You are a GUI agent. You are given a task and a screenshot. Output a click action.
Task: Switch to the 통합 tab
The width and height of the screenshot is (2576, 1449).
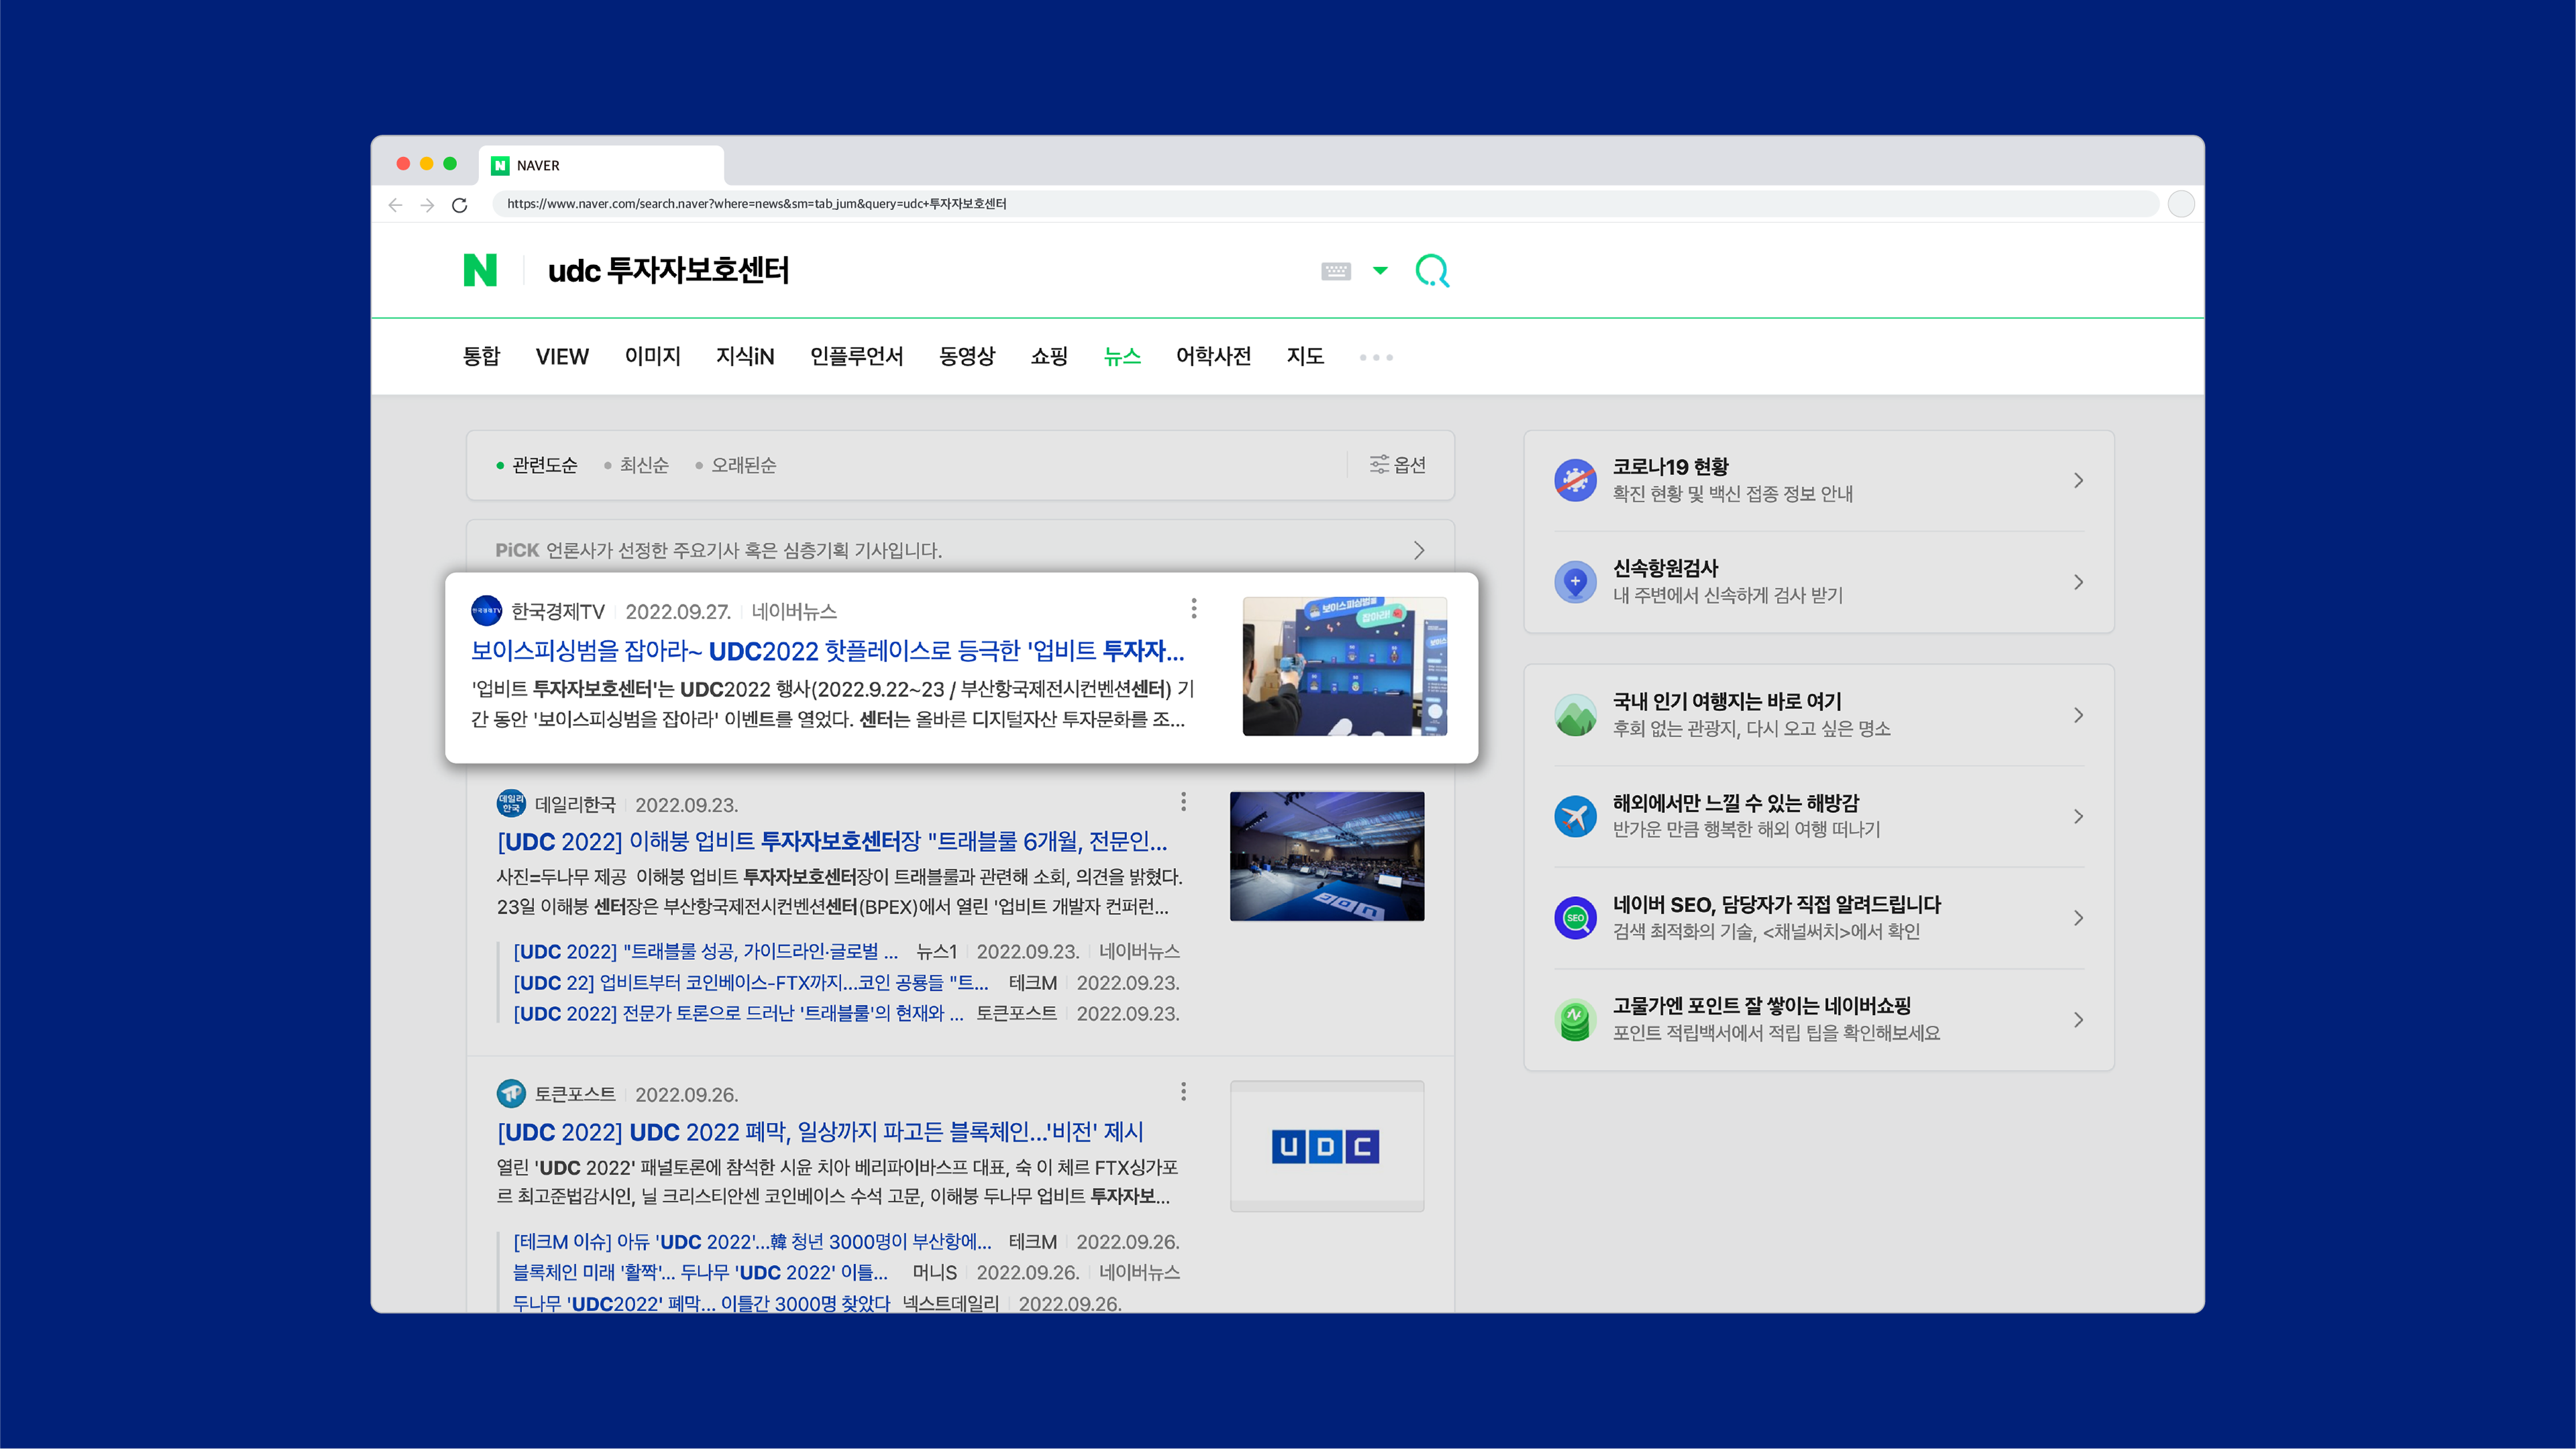[x=481, y=356]
